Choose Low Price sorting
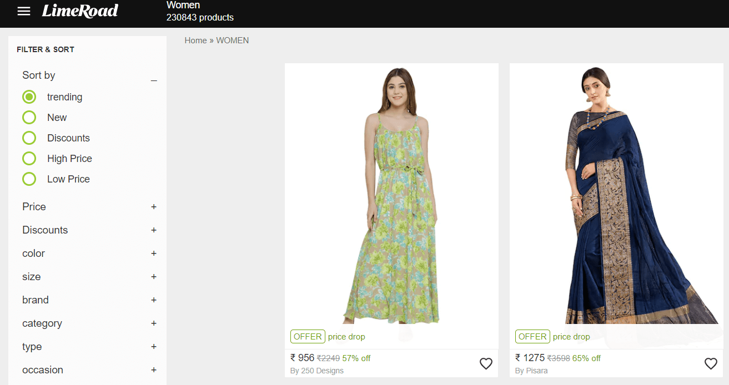Image resolution: width=729 pixels, height=385 pixels. (29, 179)
